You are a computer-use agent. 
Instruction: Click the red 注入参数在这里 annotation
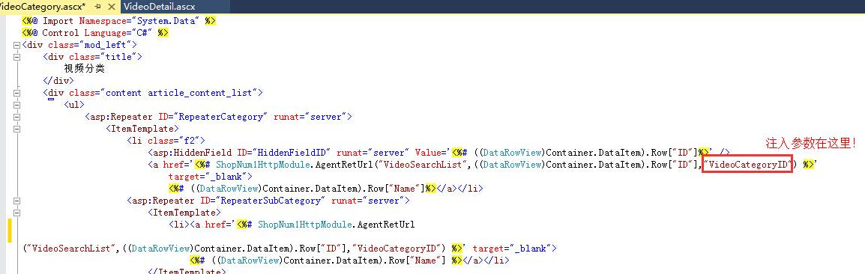click(x=810, y=144)
